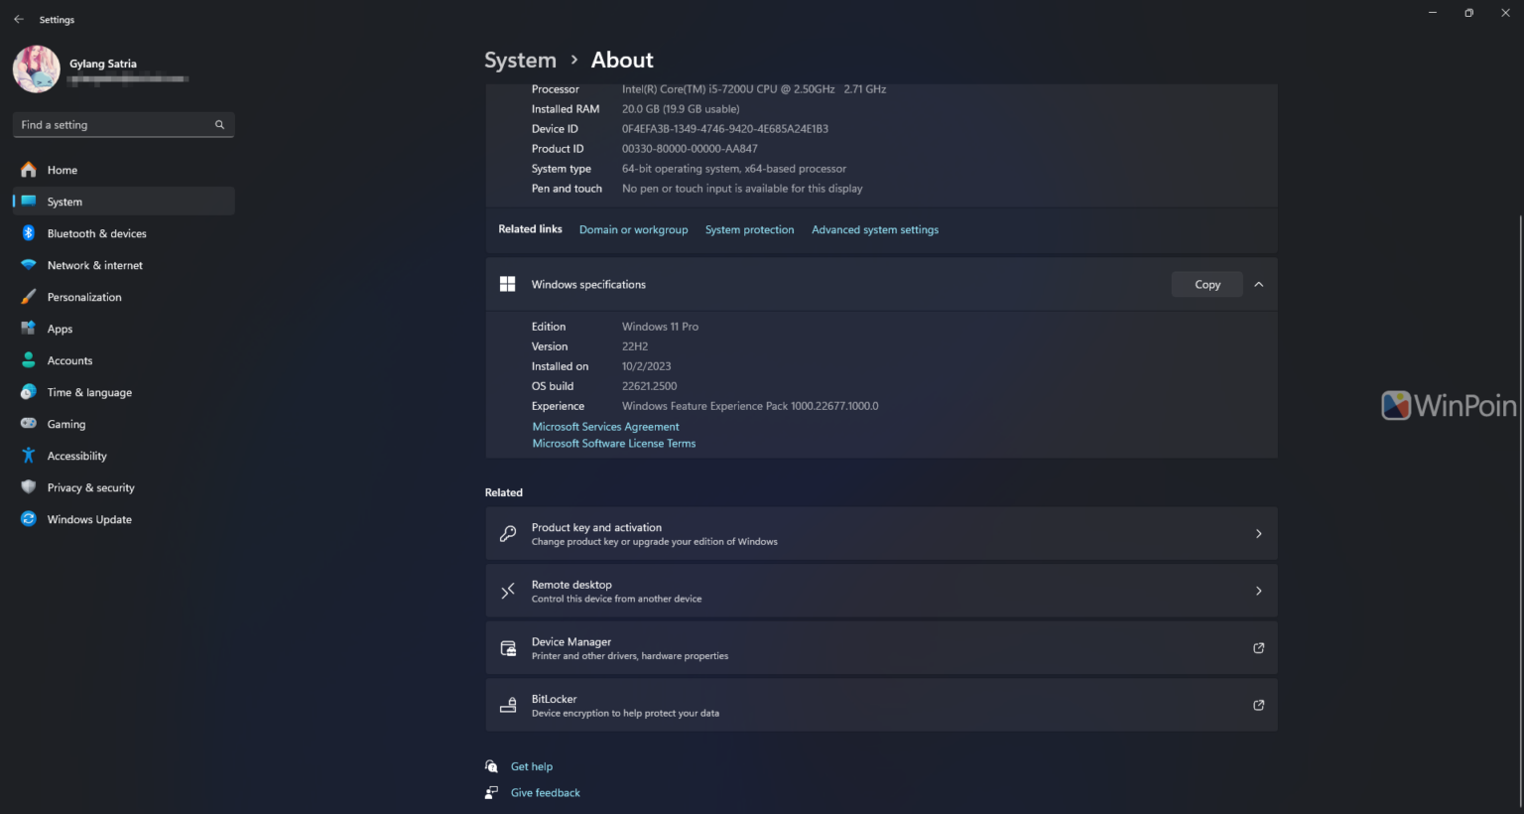Open Network & internet settings

point(94,265)
